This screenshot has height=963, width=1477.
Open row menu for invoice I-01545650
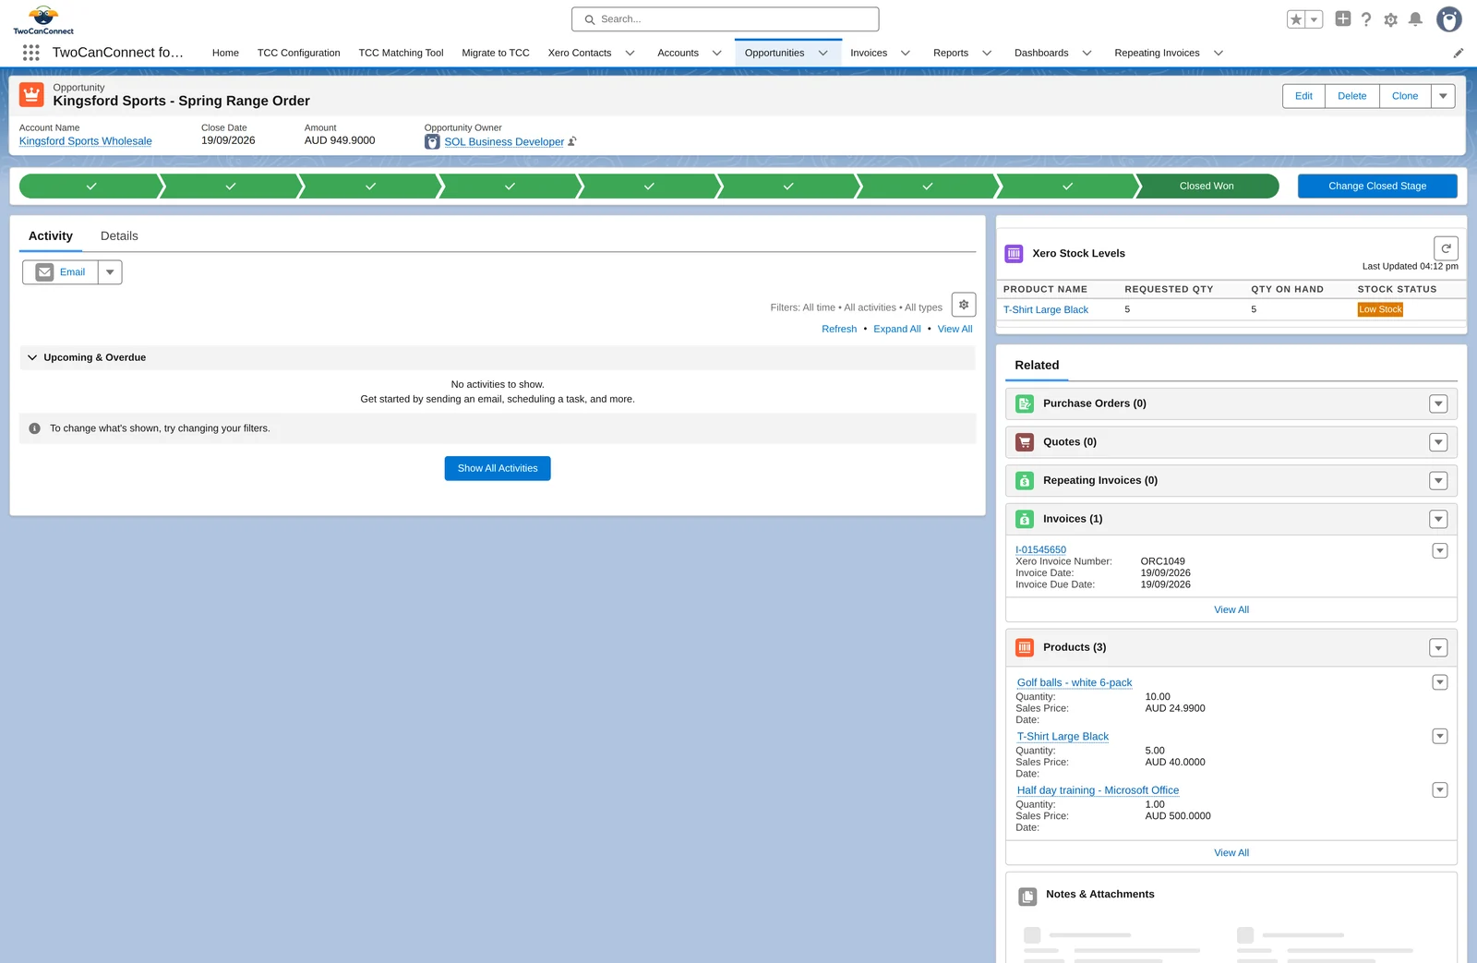tap(1439, 550)
